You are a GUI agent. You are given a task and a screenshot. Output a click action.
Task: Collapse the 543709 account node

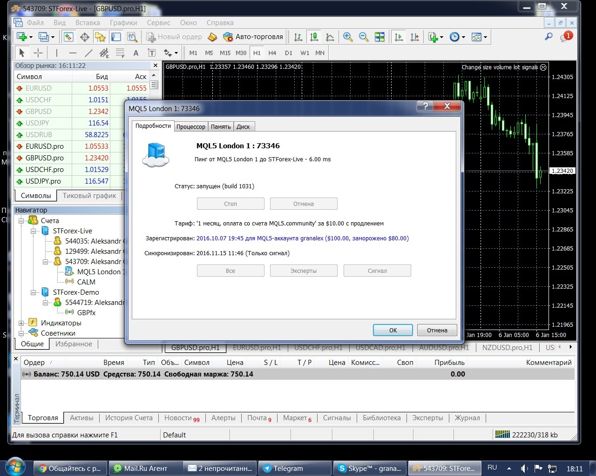pos(45,261)
